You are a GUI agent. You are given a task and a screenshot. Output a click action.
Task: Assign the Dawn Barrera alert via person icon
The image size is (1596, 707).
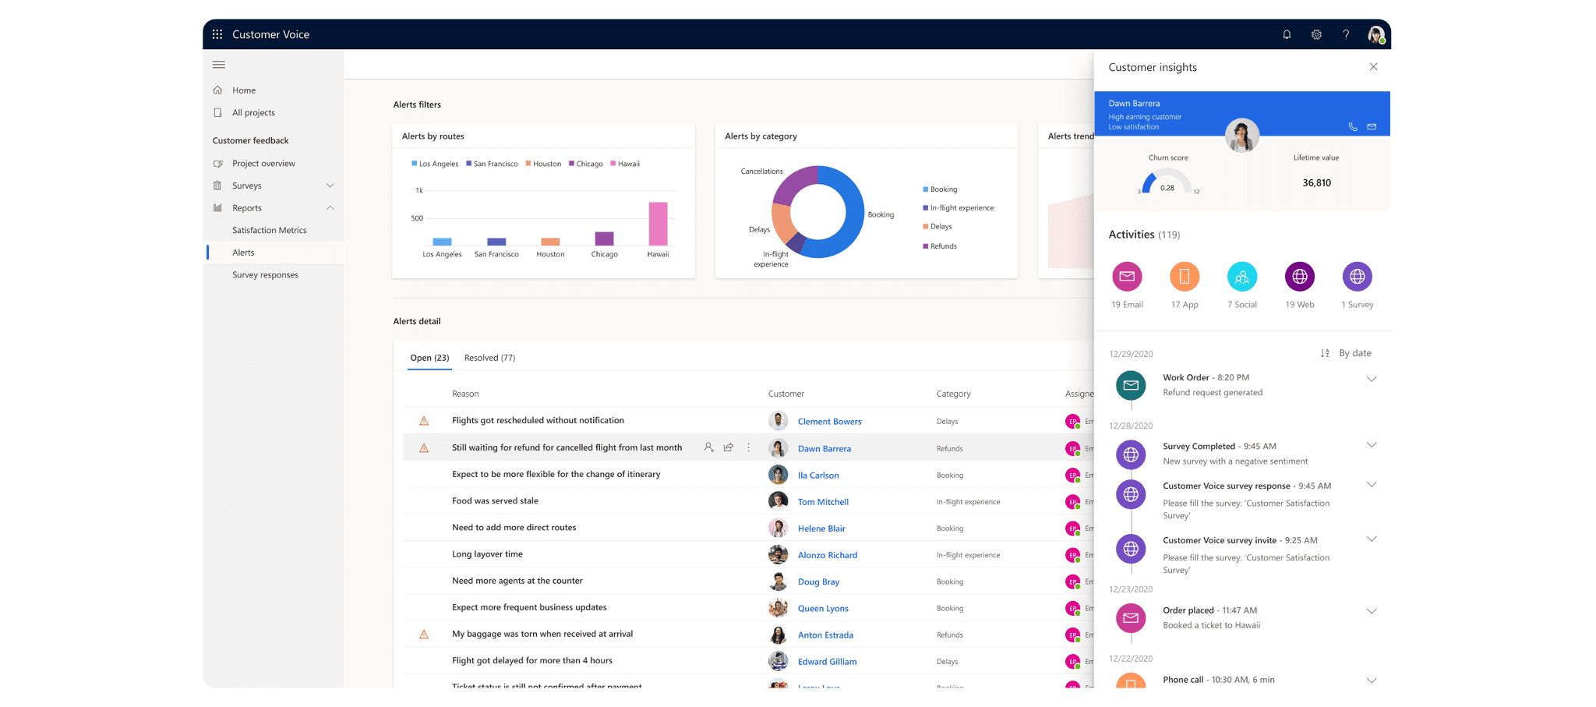[708, 447]
